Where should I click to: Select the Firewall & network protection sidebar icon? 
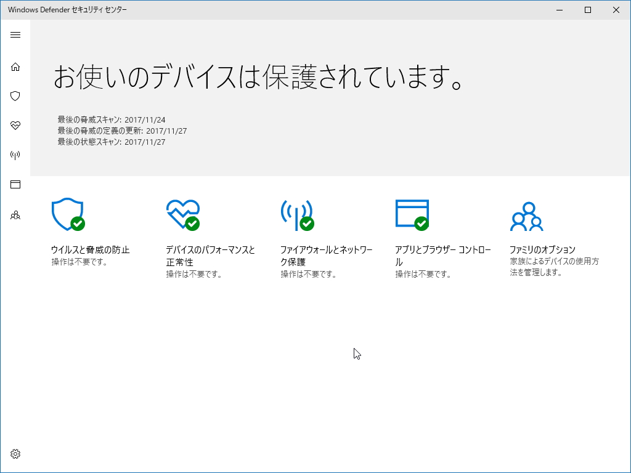[15, 155]
